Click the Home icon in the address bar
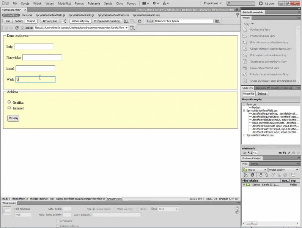The height and width of the screenshot is (228, 302). pyautogui.click(x=23, y=28)
